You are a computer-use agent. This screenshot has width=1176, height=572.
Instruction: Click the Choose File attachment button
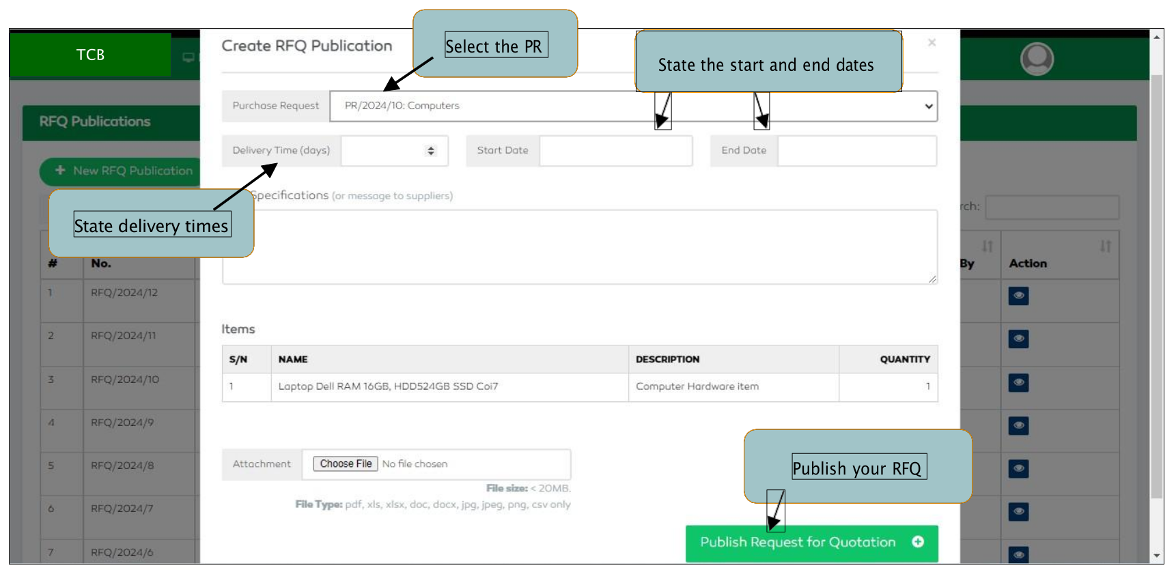click(x=346, y=463)
